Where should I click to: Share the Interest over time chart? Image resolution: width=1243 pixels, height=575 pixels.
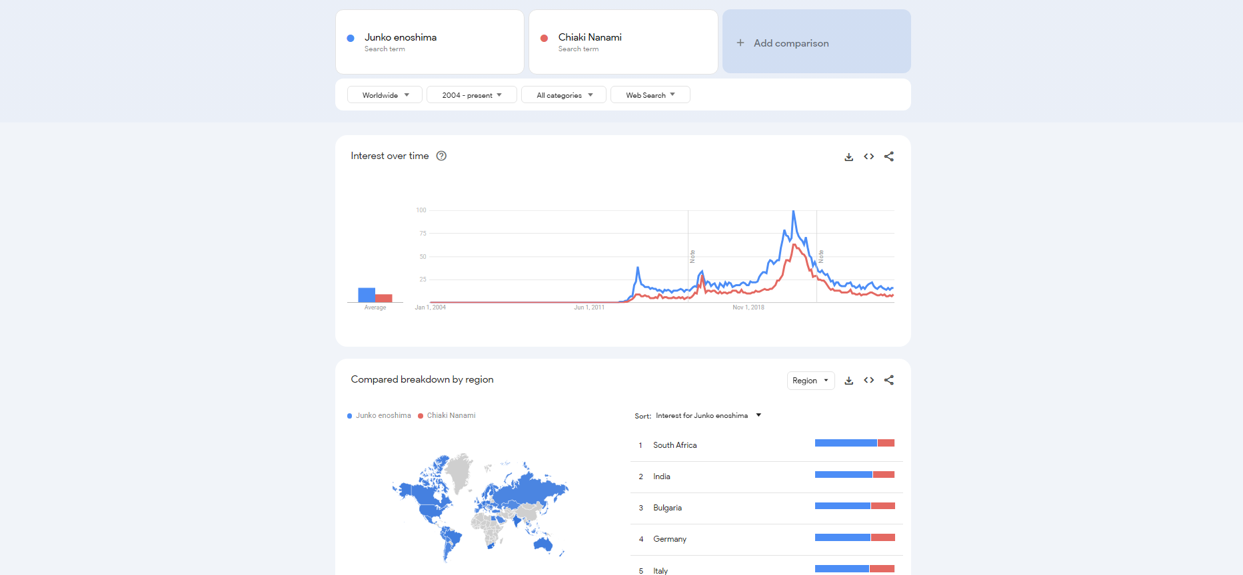(x=888, y=157)
